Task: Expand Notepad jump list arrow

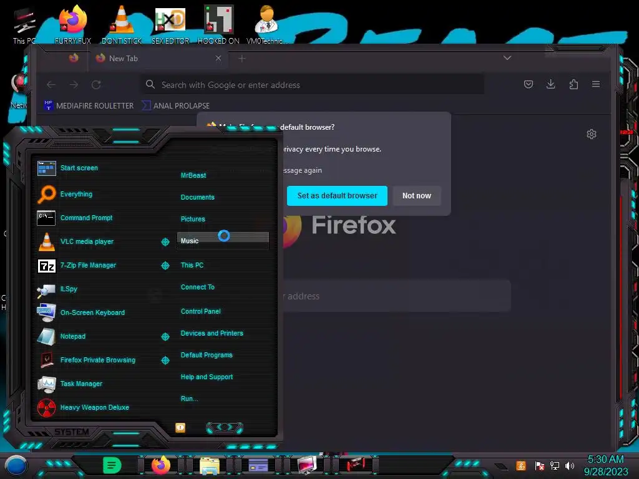Action: [165, 336]
